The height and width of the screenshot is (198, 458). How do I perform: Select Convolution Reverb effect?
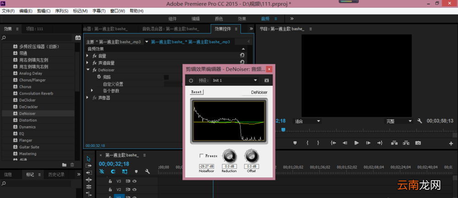[x=36, y=93]
